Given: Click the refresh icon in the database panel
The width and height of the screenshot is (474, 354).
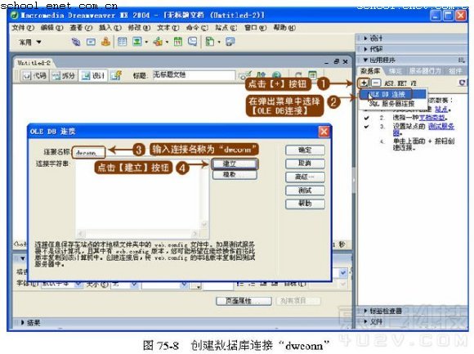Looking at the screenshot, I should [462, 83].
